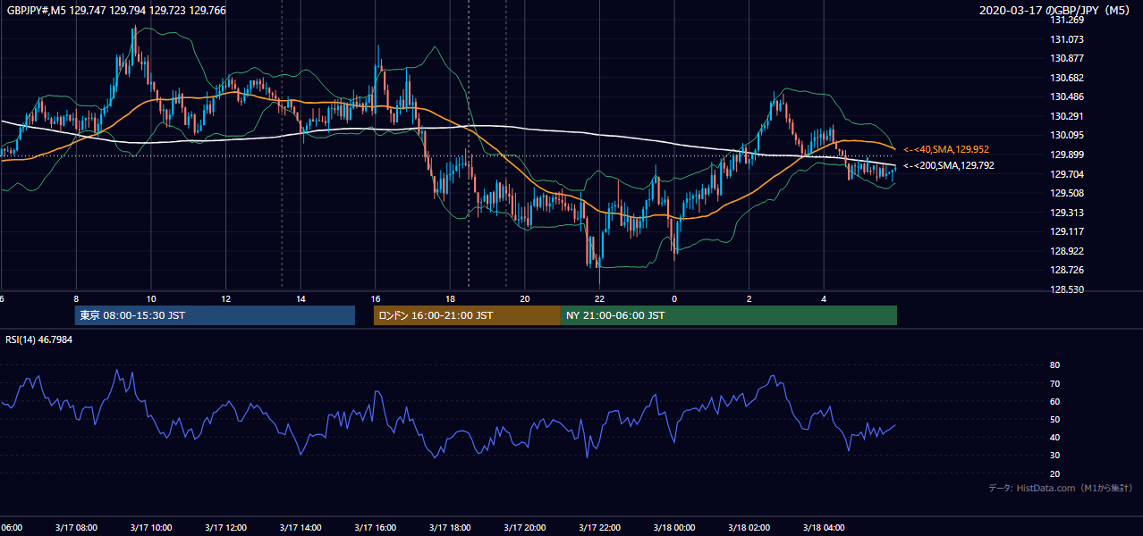Click RSI scale value 80
Viewport: 1143px width, 536px height.
pos(1054,365)
